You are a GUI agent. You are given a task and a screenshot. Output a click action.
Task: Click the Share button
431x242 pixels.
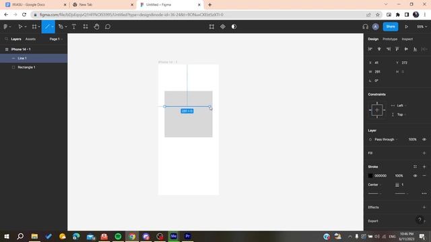[391, 27]
